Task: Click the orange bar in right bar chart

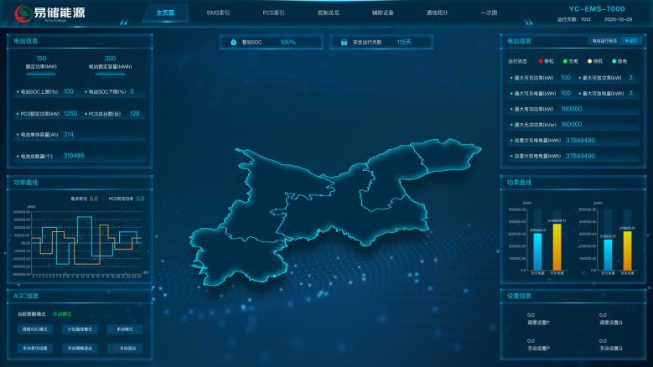Action: click(x=627, y=251)
